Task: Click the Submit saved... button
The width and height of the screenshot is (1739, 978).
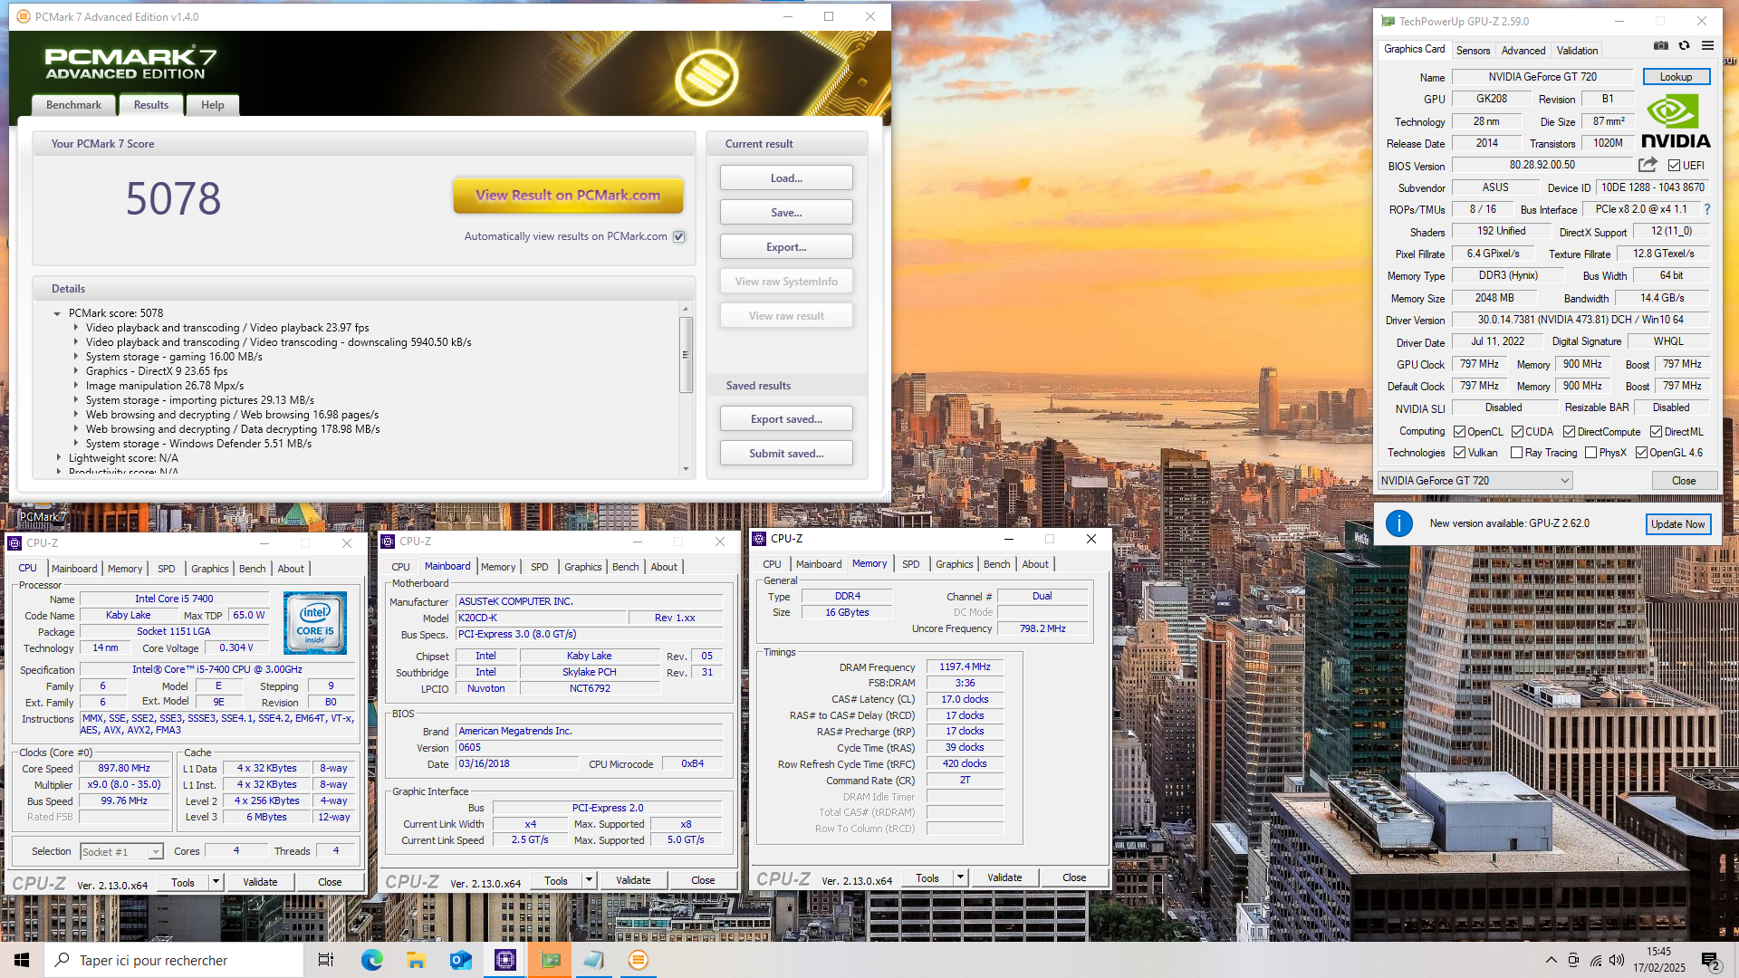Action: (x=786, y=454)
